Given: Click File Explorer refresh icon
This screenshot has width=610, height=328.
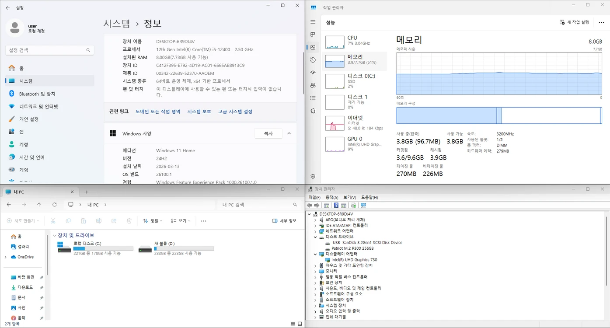Looking at the screenshot, I should pyautogui.click(x=54, y=205).
